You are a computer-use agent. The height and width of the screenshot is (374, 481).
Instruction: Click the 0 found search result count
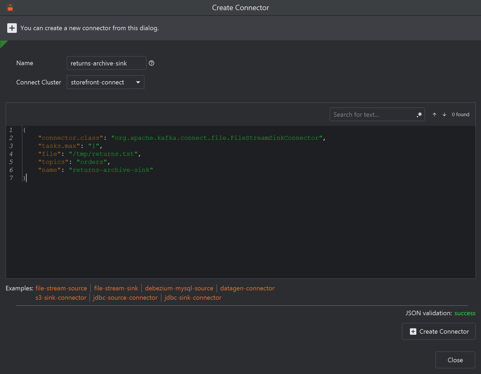(460, 115)
